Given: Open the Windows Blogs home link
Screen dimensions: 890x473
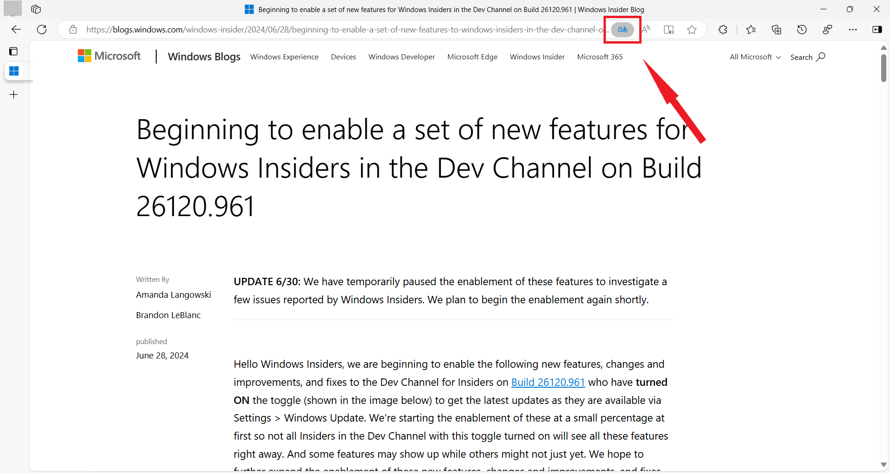Looking at the screenshot, I should (x=204, y=57).
